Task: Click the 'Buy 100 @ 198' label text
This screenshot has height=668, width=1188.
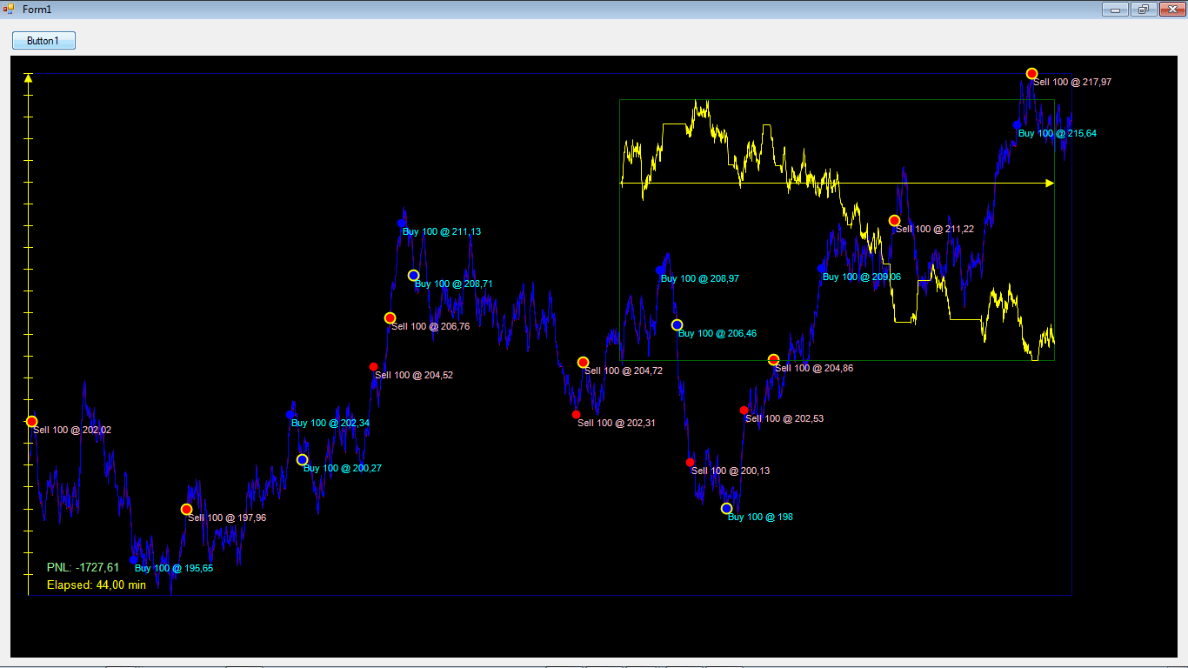Action: click(x=760, y=518)
